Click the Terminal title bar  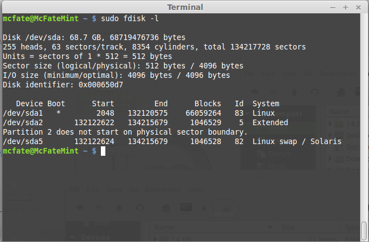(x=184, y=7)
